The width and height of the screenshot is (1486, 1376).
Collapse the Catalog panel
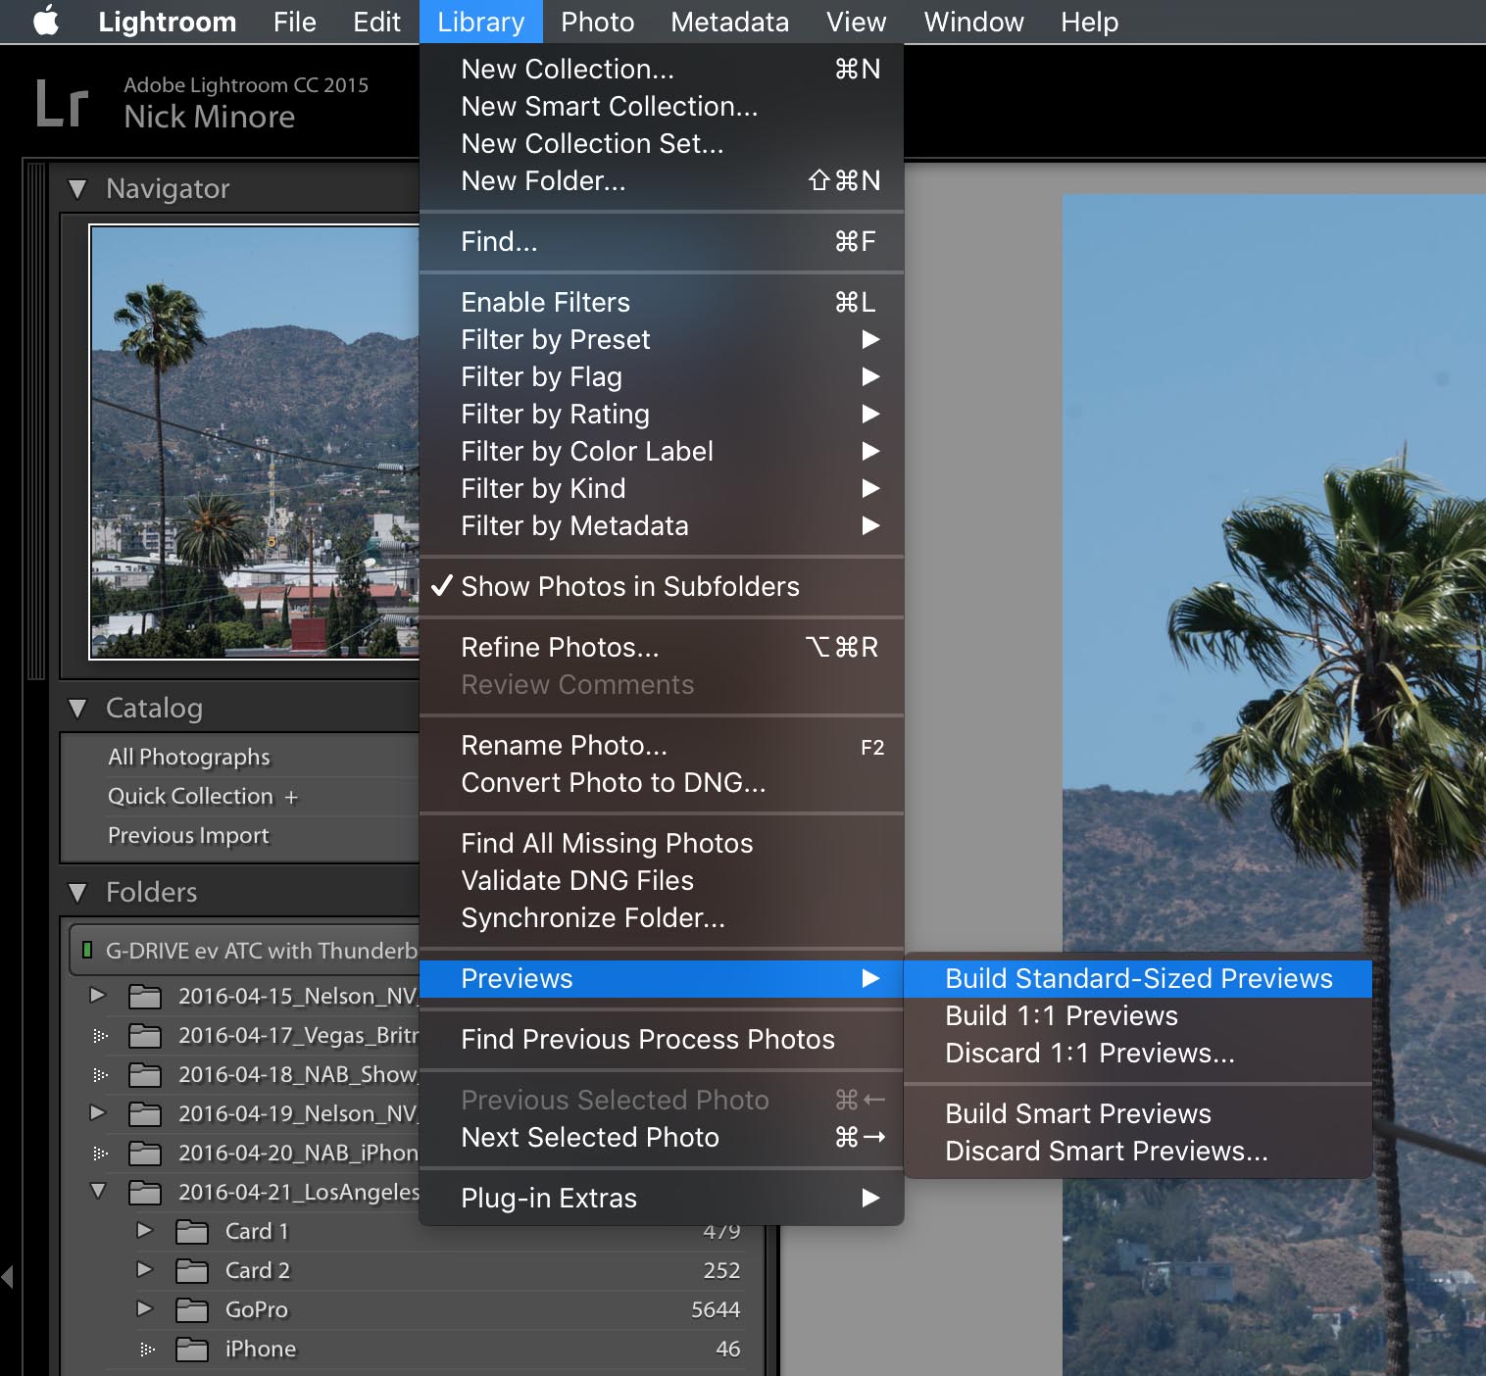pyautogui.click(x=78, y=708)
